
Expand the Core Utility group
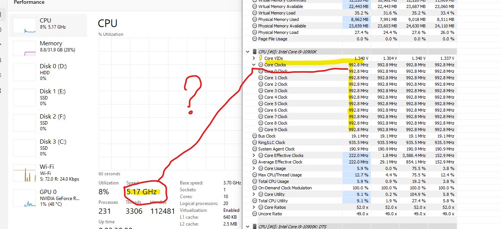pos(254,194)
